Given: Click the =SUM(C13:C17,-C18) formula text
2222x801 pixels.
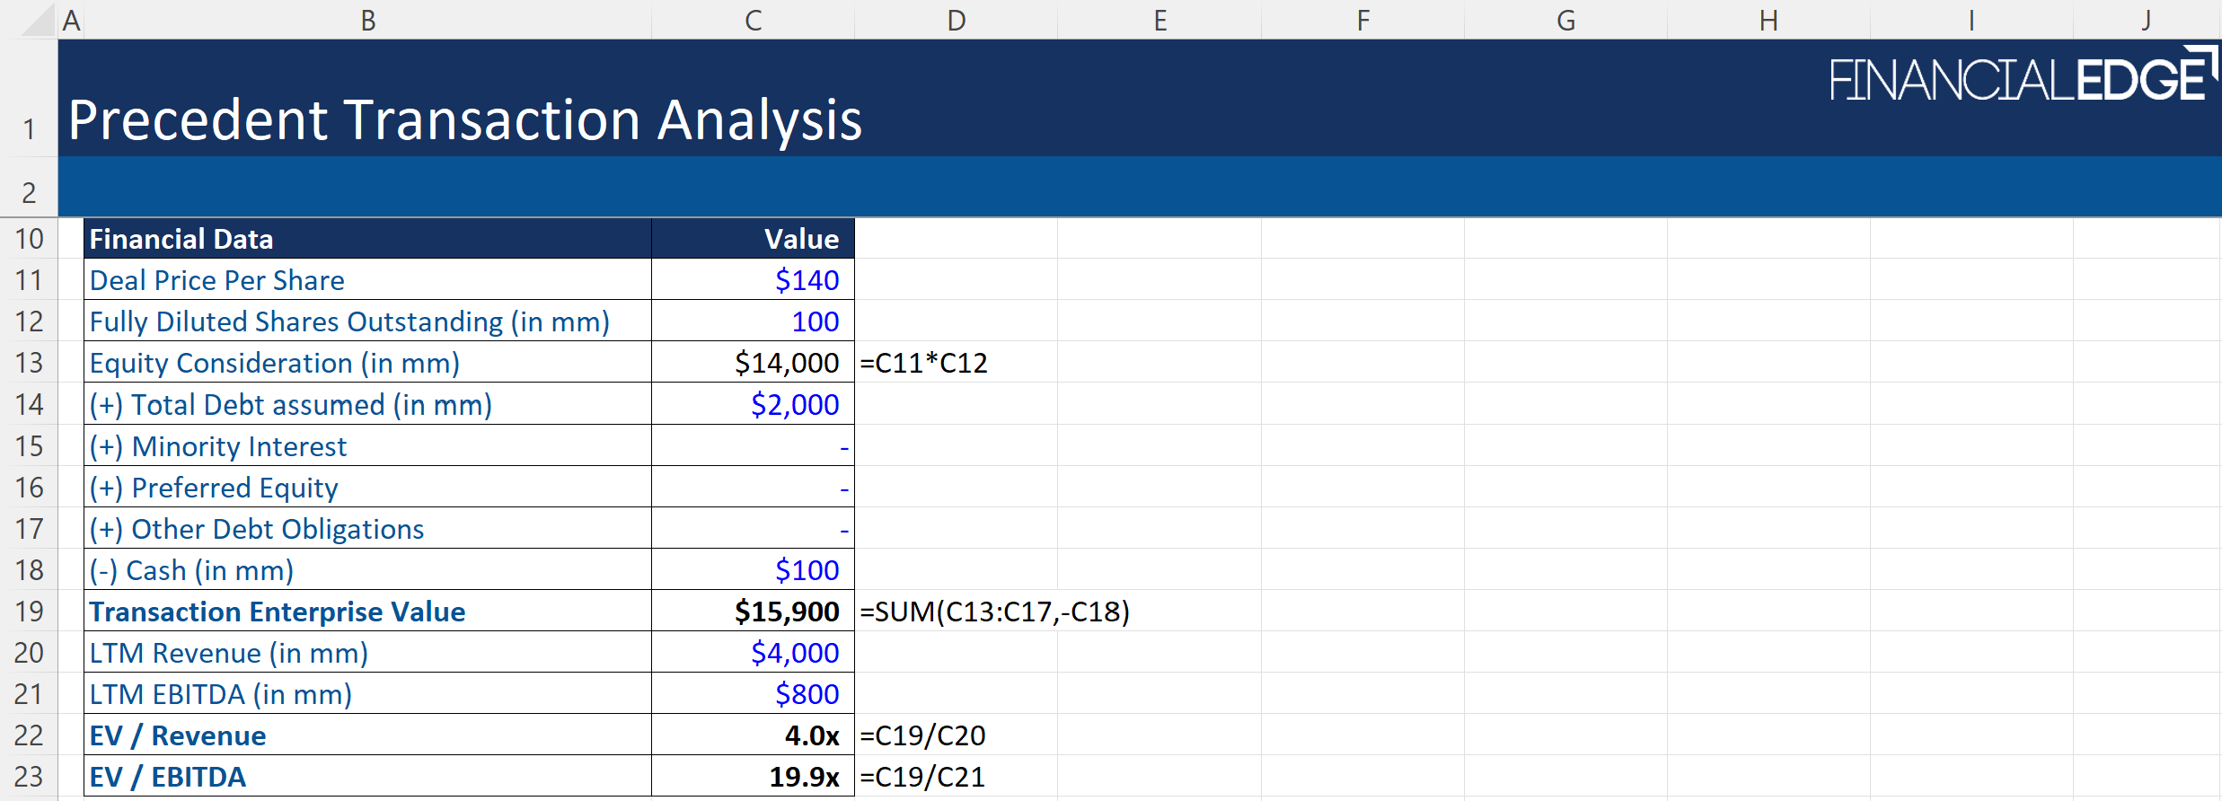Looking at the screenshot, I should click(x=994, y=612).
